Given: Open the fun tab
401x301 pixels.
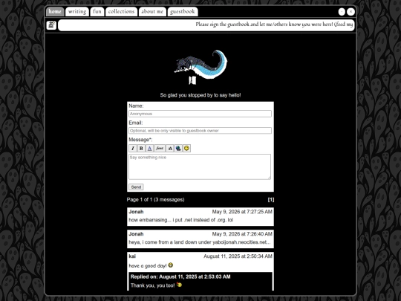Looking at the screenshot, I should (97, 11).
